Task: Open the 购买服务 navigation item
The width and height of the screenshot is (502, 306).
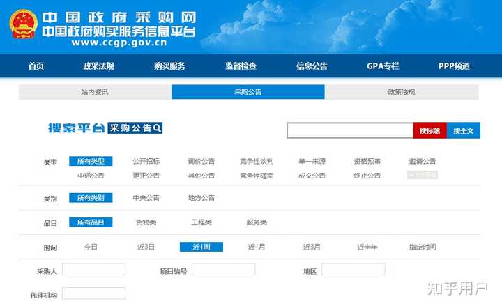Action: click(x=169, y=66)
